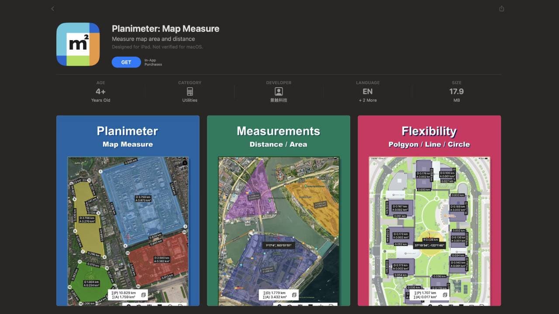Click the In-App Purchases label
This screenshot has height=314, width=559.
(x=153, y=62)
